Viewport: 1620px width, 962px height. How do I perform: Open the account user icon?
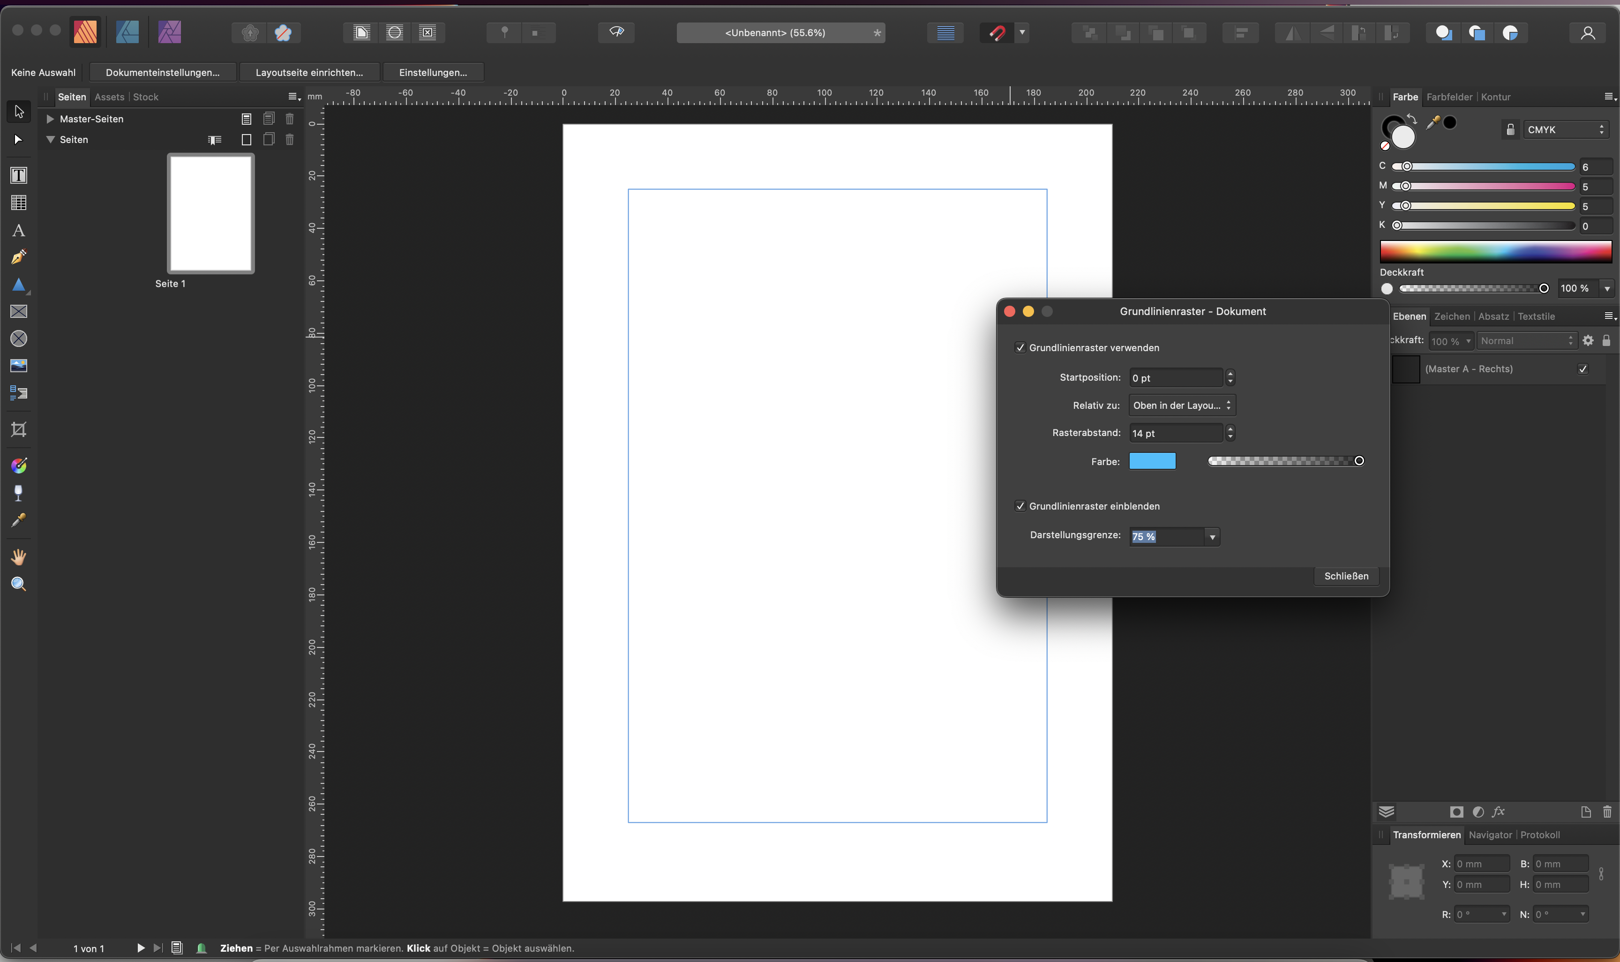[x=1588, y=32]
